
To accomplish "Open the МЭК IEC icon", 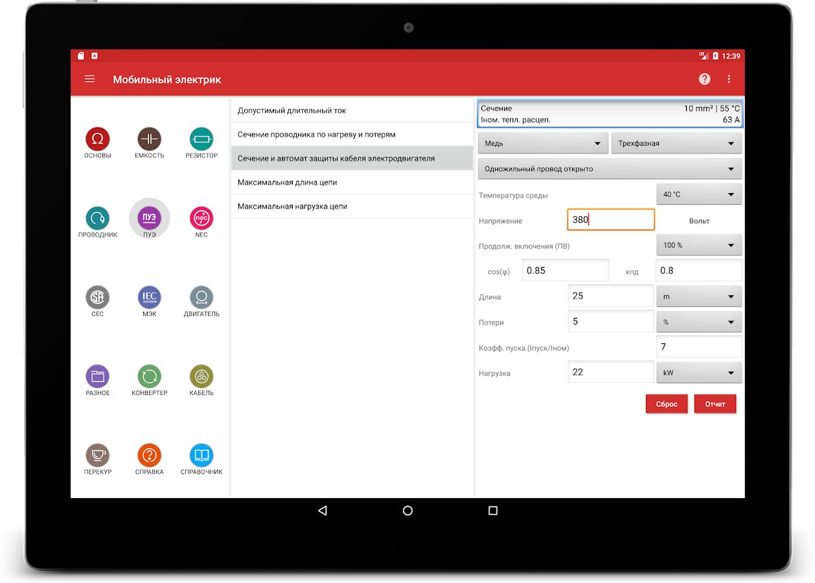I will (150, 297).
